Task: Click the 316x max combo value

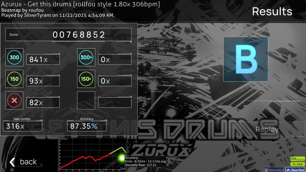Action: (x=15, y=126)
